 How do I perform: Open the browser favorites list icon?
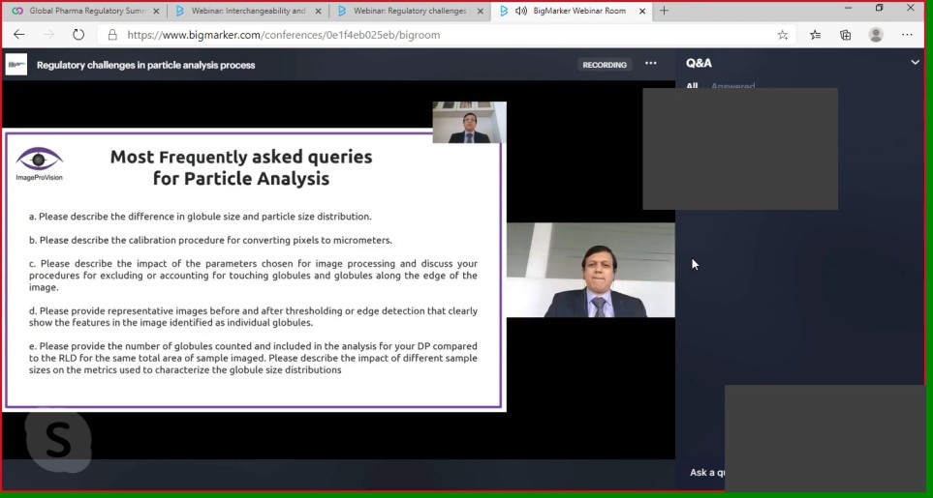point(815,35)
